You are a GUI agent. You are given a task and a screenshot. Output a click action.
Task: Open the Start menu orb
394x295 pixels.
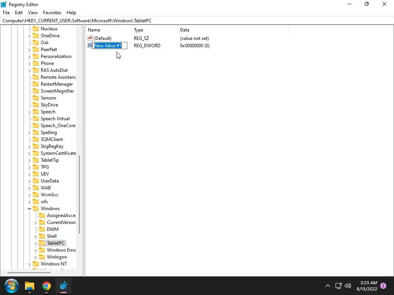[11, 286]
